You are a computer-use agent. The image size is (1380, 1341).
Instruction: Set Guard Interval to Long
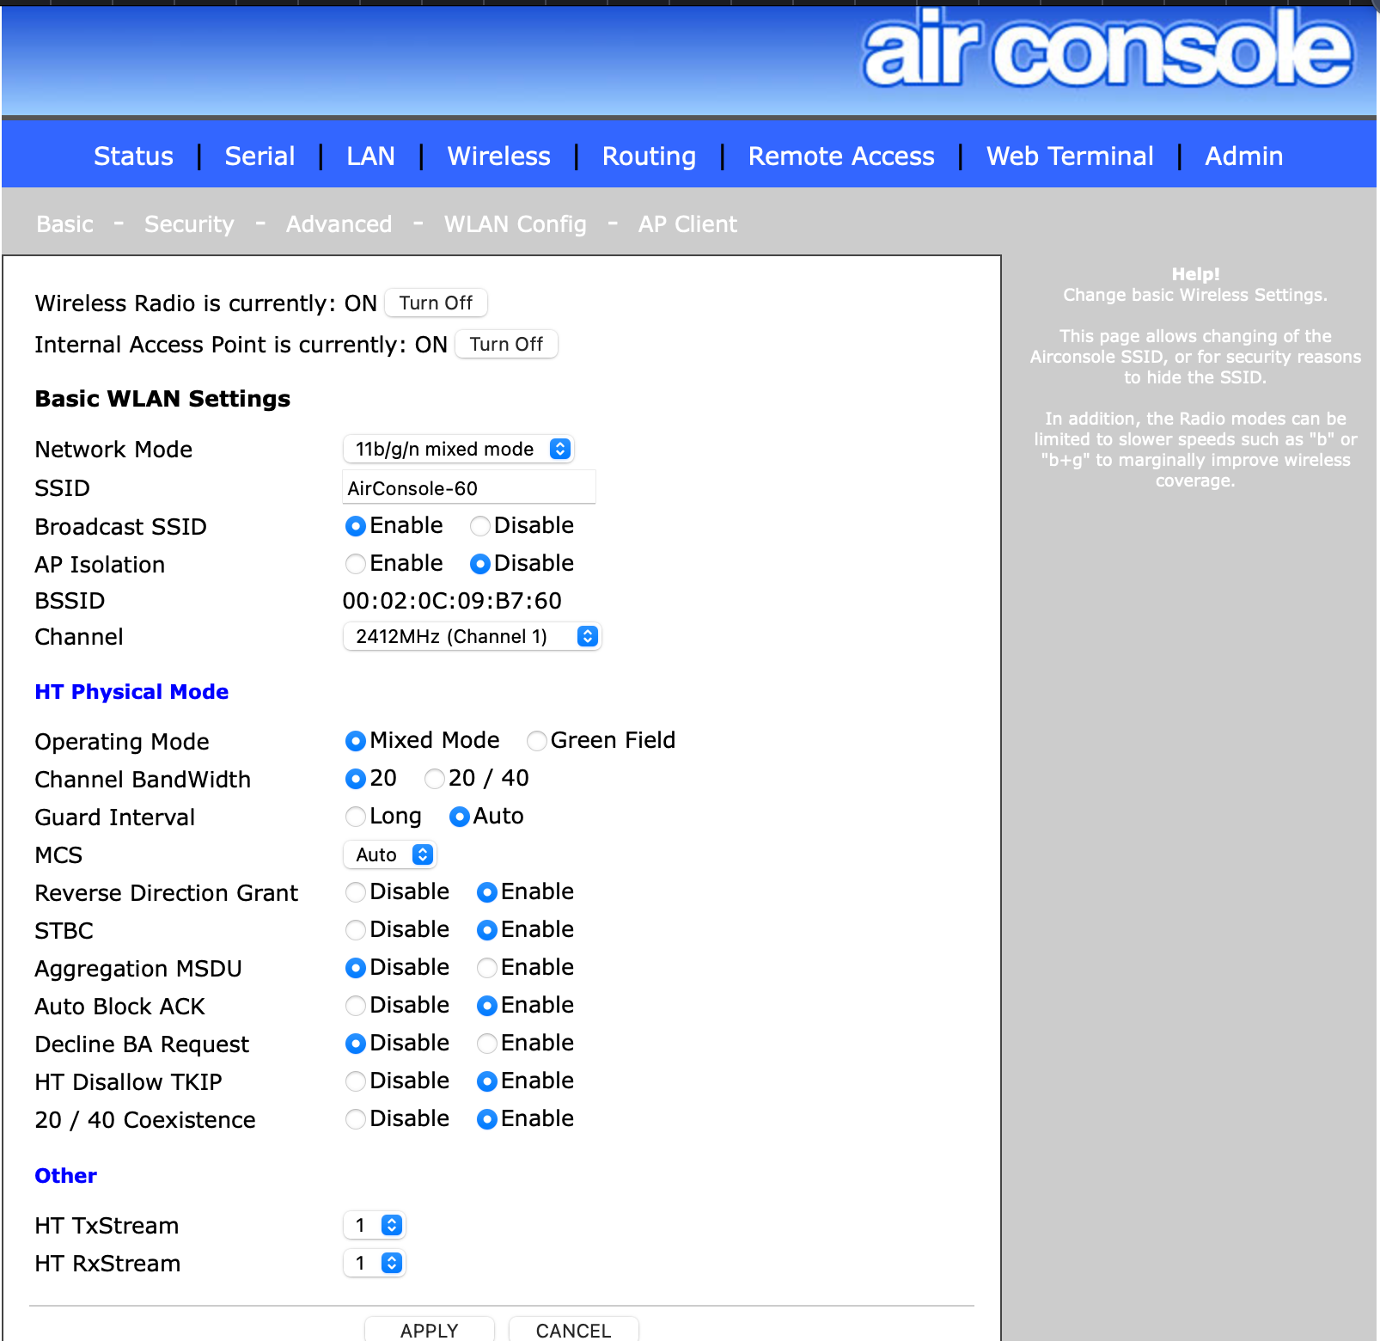click(x=353, y=817)
